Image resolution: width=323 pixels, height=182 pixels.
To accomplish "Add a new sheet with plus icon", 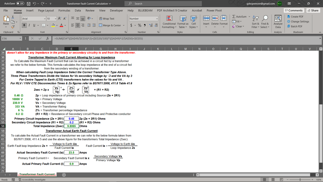I will (x=64, y=175).
